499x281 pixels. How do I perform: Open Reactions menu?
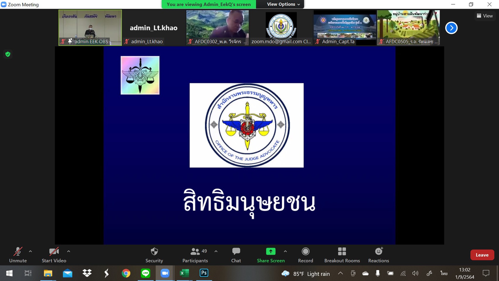click(x=378, y=255)
